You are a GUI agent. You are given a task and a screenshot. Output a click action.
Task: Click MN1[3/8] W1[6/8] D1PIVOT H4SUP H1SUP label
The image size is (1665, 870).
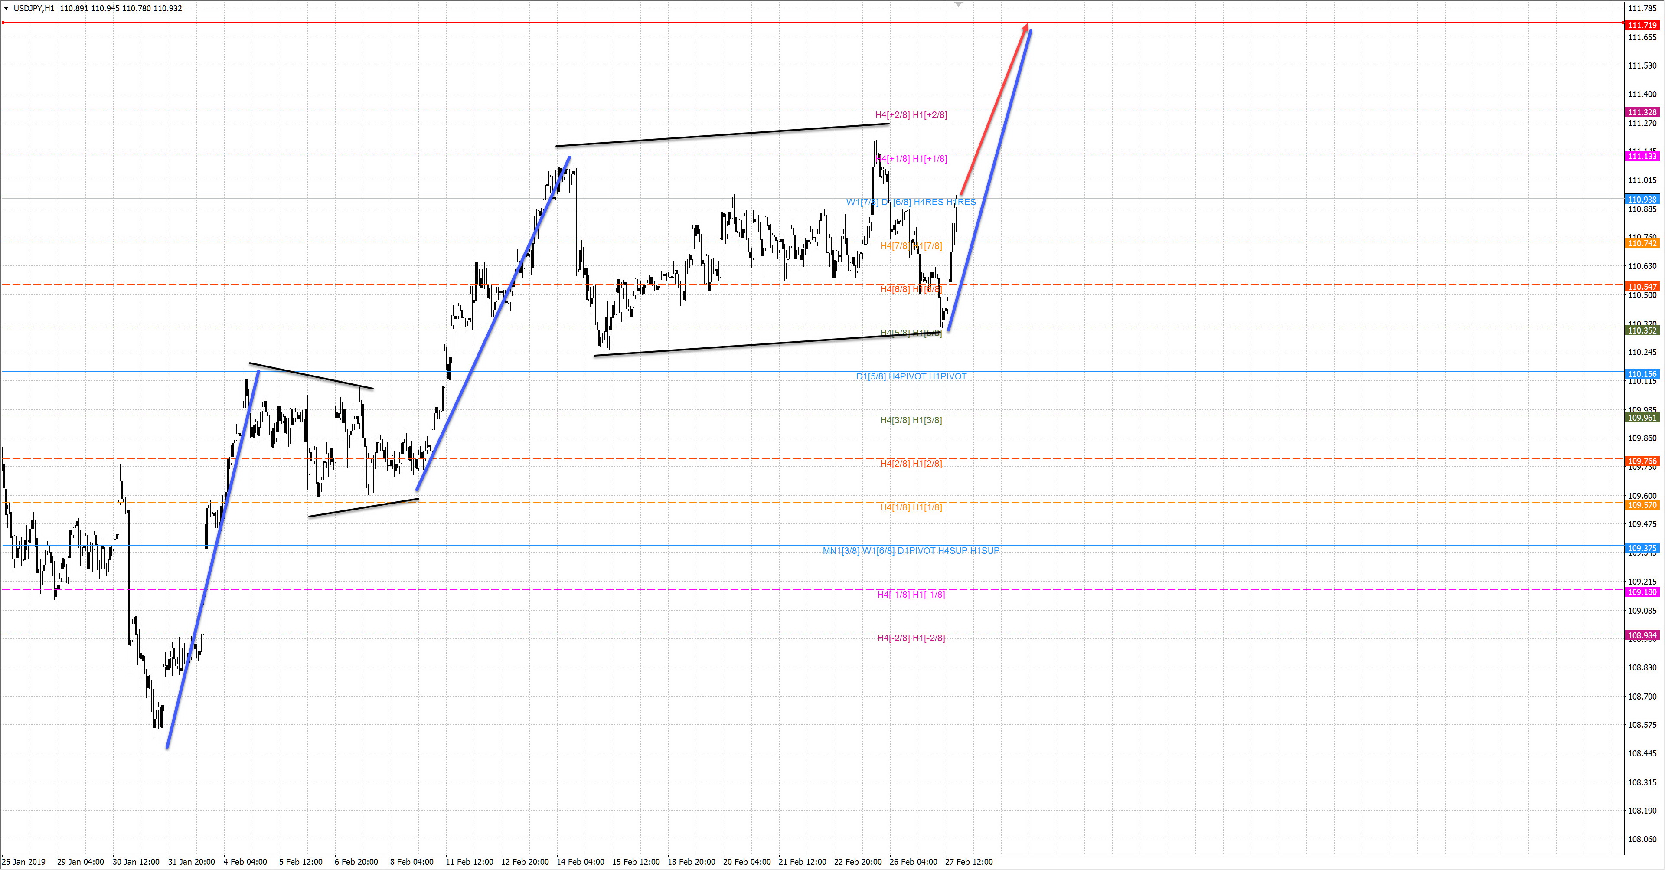(911, 551)
